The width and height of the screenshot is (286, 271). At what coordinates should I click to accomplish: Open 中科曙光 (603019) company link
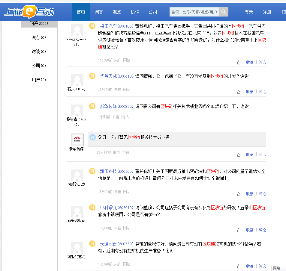[116, 208]
